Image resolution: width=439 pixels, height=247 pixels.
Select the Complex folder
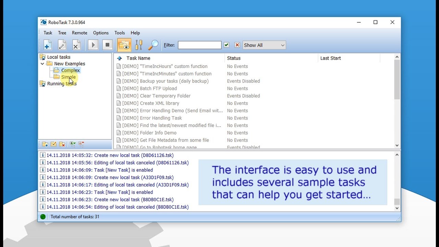click(70, 70)
